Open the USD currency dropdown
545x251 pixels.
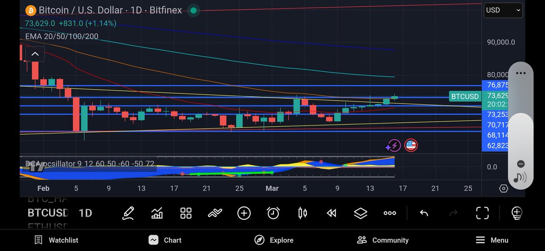click(x=504, y=10)
